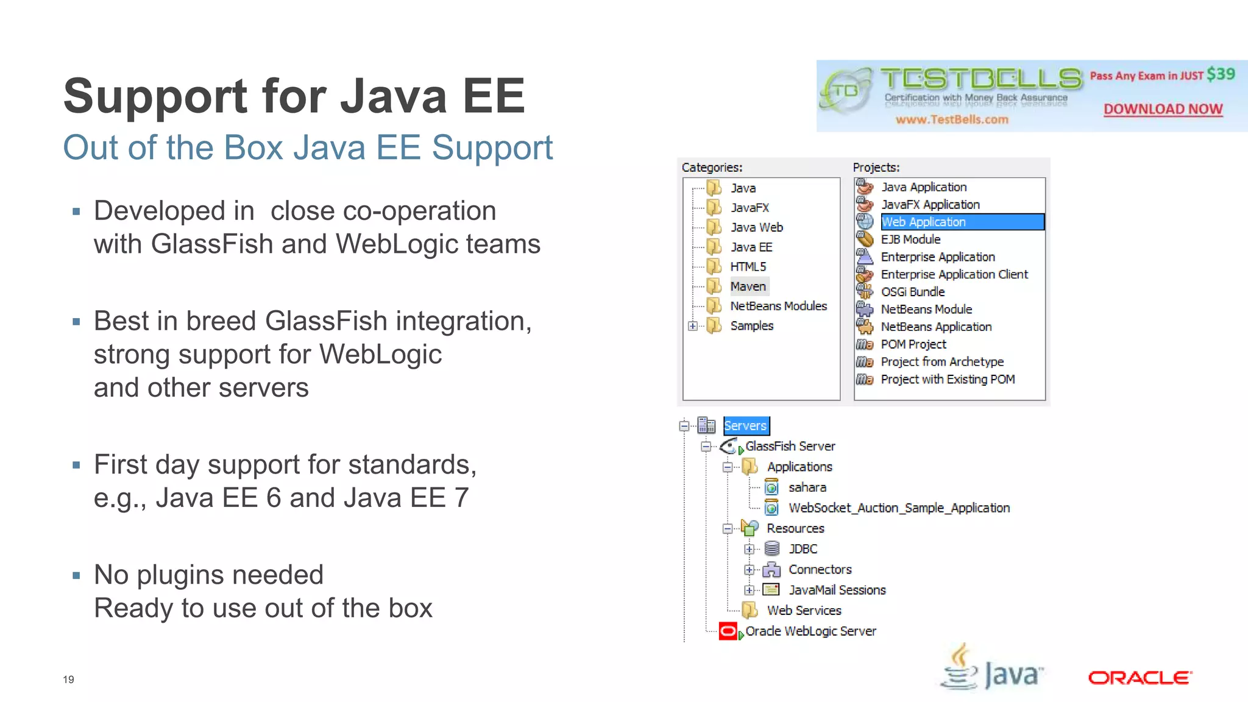The image size is (1248, 702).
Task: Select WebSocket_Auction_Sample_Application entry
Action: tap(899, 508)
